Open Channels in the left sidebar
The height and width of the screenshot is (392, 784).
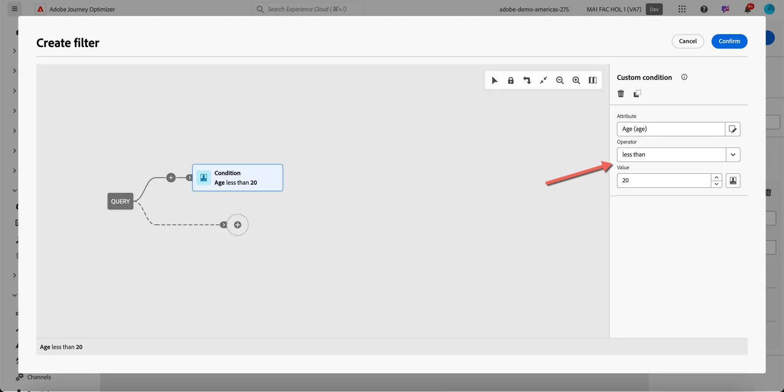39,377
